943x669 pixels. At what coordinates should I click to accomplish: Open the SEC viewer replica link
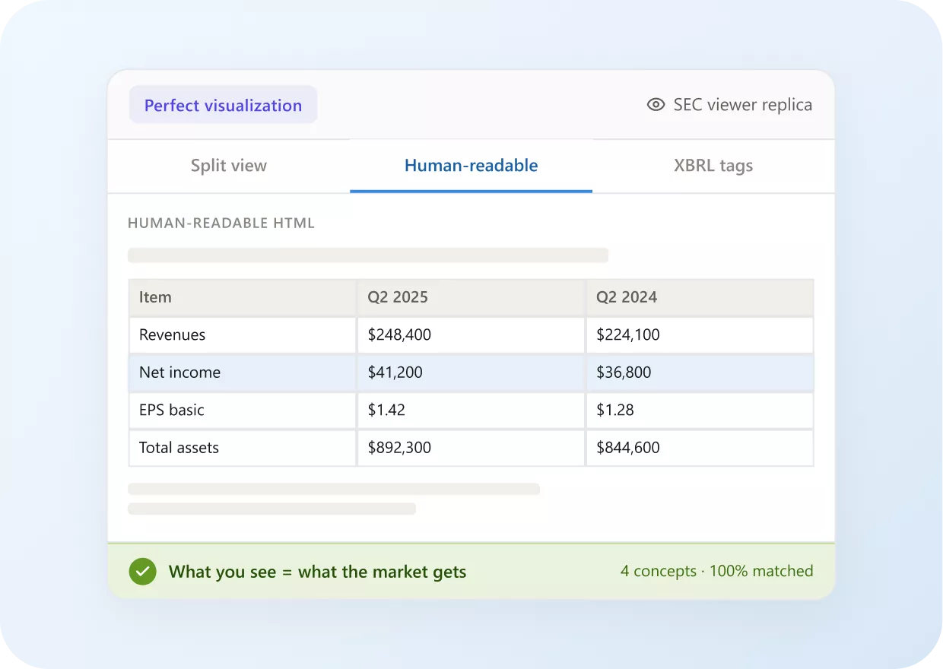(x=729, y=105)
